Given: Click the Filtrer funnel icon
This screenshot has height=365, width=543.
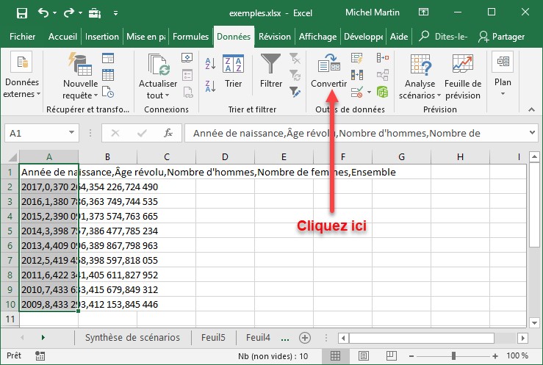Looking at the screenshot, I should [271, 72].
